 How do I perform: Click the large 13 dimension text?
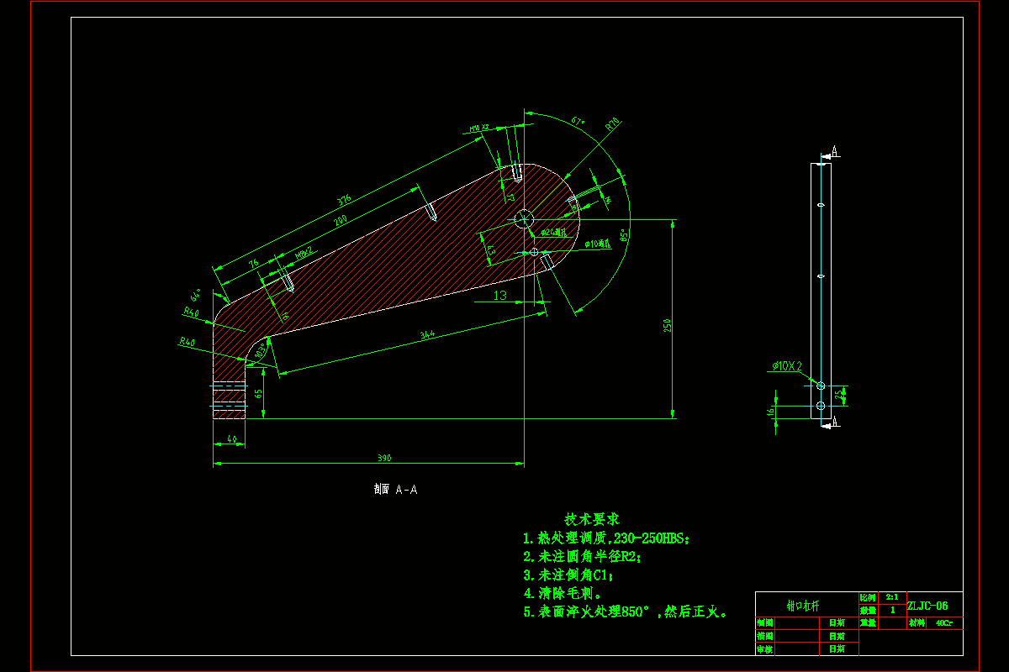[500, 295]
